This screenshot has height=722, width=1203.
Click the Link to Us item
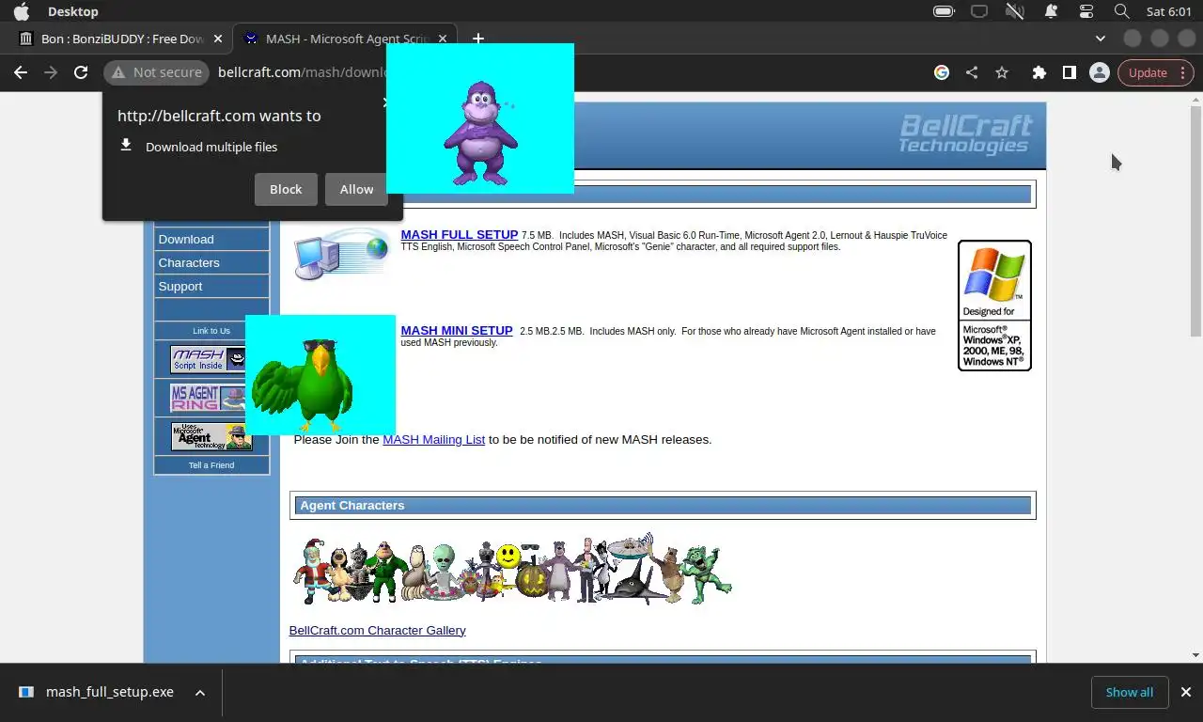coord(211,331)
